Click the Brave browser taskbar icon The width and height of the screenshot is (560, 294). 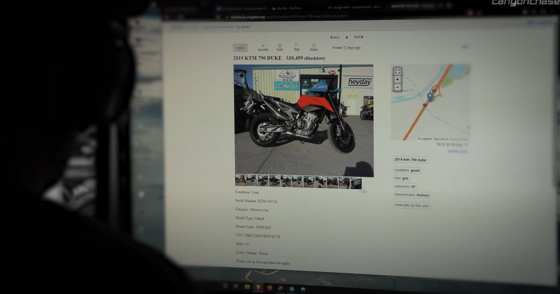pyautogui.click(x=258, y=287)
